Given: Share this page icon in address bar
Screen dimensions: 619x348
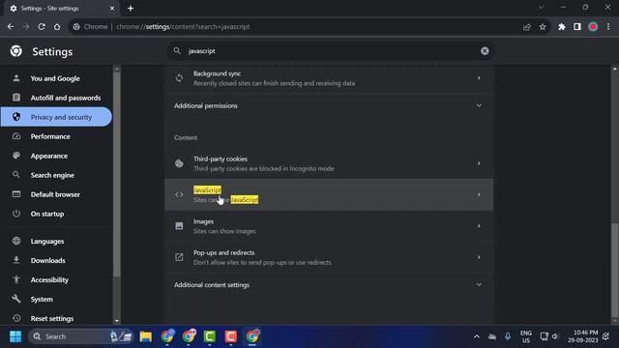Looking at the screenshot, I should point(527,27).
